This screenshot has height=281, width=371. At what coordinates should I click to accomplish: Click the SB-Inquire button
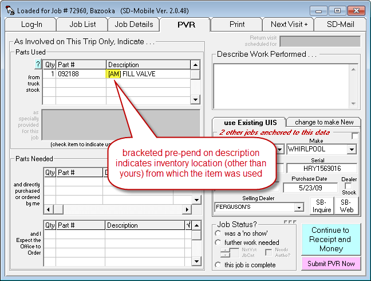click(x=322, y=206)
